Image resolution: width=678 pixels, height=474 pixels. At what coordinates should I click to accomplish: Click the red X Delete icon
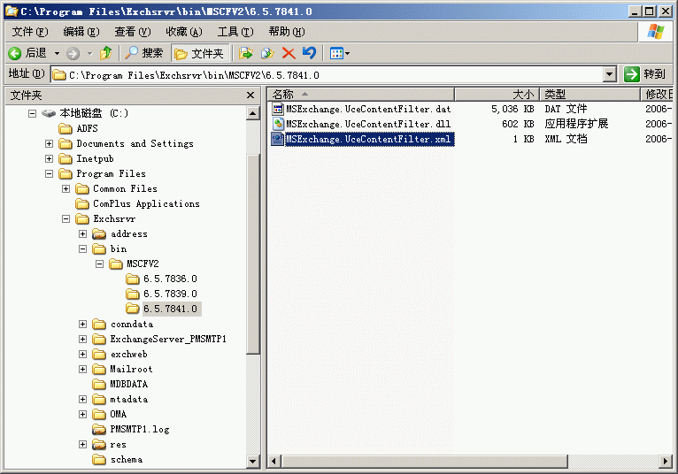coord(288,53)
